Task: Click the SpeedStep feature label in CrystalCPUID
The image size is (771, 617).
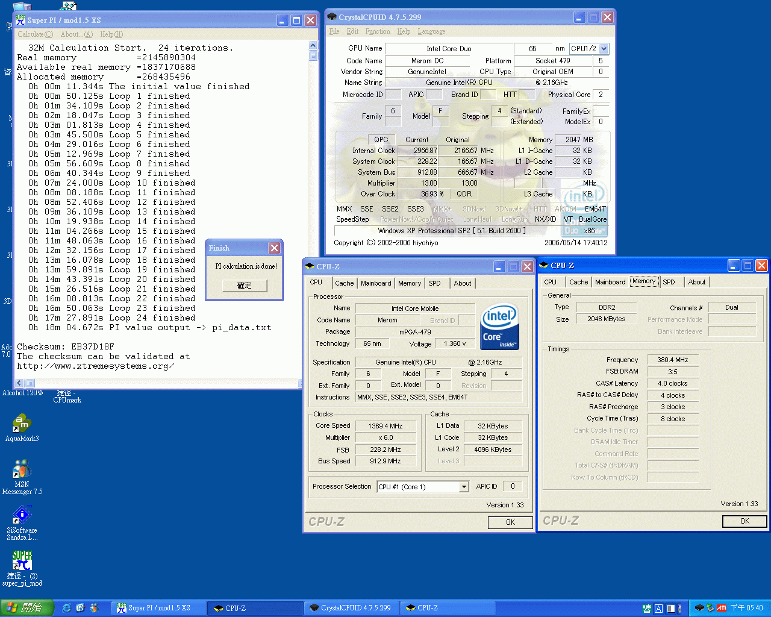Action: (x=352, y=219)
